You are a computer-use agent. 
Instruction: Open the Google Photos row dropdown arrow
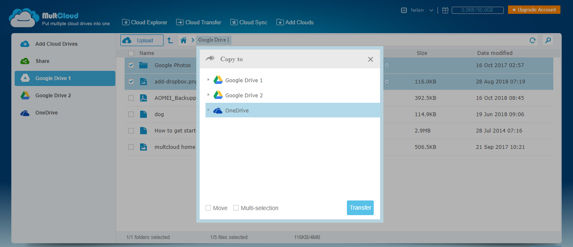[387, 65]
